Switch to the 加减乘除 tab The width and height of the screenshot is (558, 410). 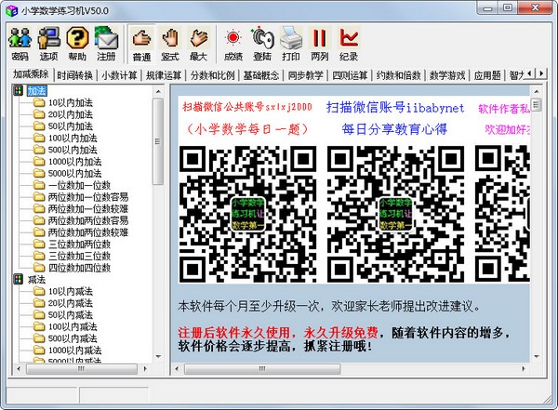[31, 74]
